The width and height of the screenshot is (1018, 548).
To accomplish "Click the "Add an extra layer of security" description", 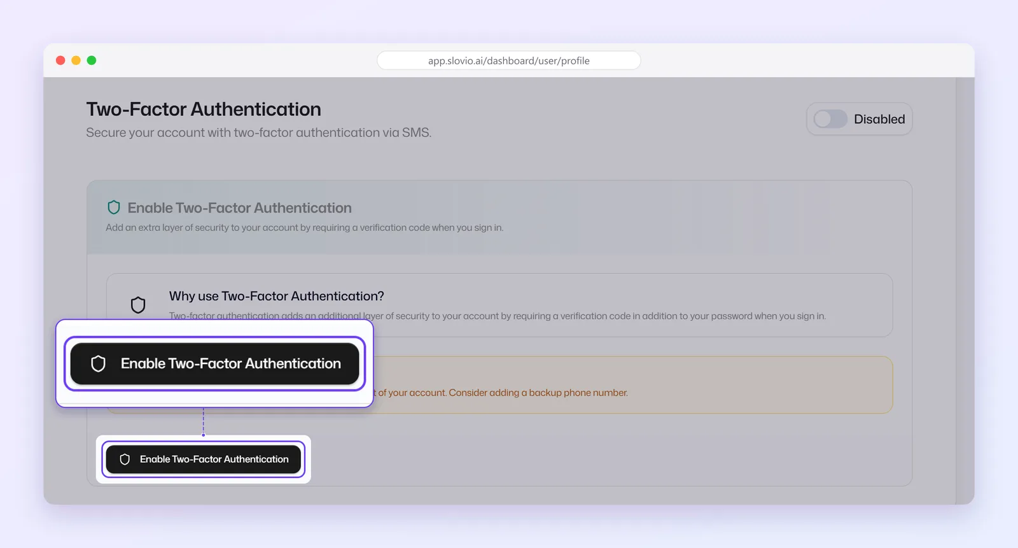I will point(305,228).
